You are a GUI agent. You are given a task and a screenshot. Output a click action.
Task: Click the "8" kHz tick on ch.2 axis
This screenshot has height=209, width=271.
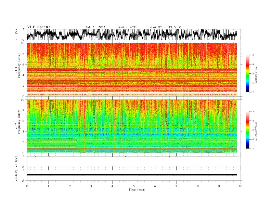click(x=24, y=110)
